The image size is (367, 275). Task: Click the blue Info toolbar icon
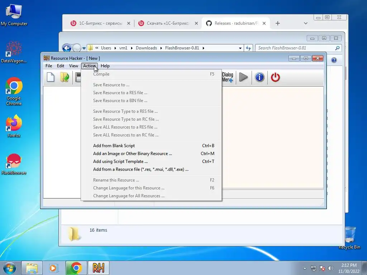tap(259, 77)
